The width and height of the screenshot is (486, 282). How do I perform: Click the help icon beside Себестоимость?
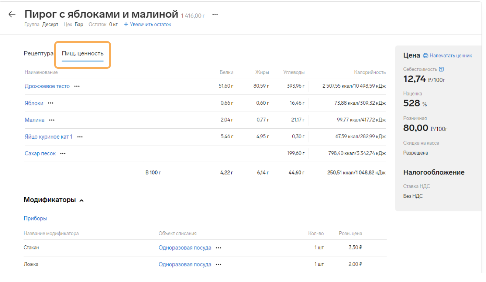(x=441, y=69)
